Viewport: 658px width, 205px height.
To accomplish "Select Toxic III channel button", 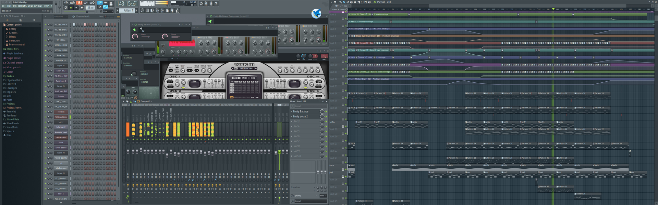I will coord(61,112).
